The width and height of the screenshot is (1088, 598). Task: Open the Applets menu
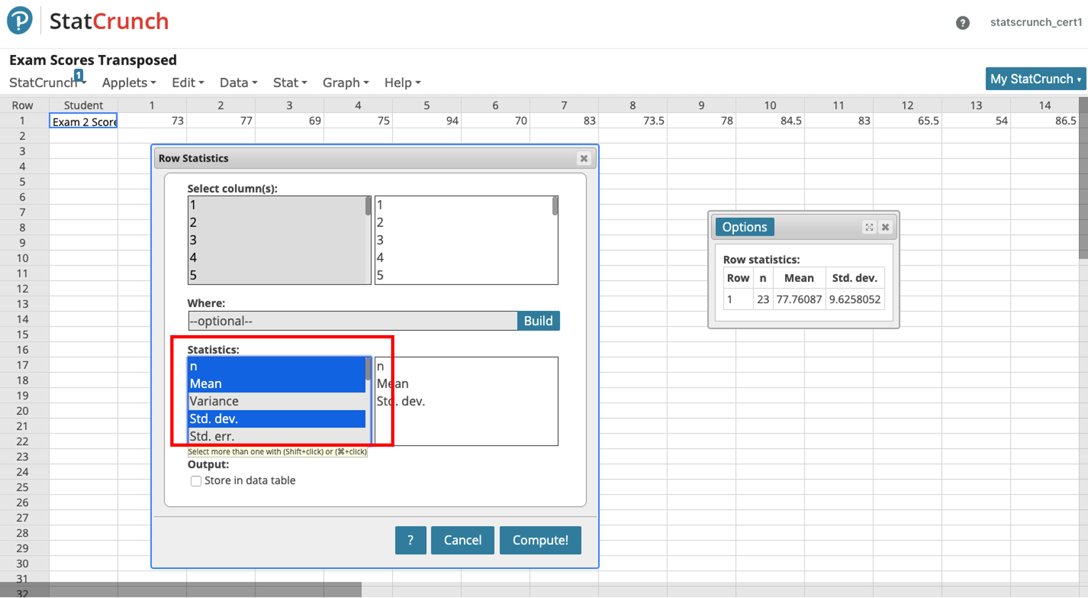coord(129,83)
